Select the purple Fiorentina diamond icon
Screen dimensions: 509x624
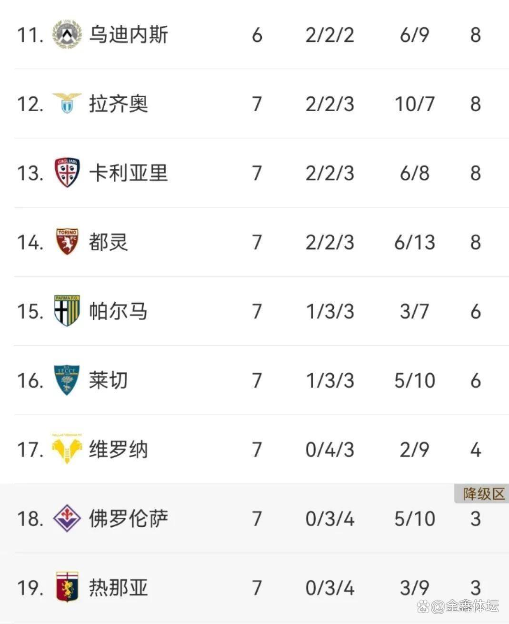(67, 518)
